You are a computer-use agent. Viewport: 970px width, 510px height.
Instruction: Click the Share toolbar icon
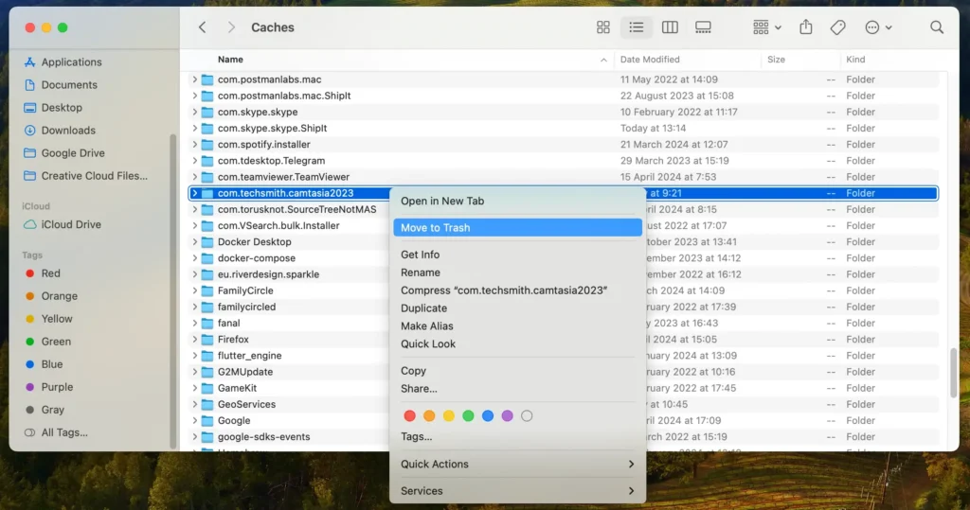pyautogui.click(x=805, y=27)
